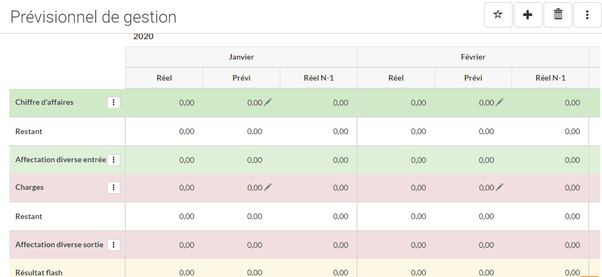
Task: Click the star favorite icon
Action: pos(498,15)
